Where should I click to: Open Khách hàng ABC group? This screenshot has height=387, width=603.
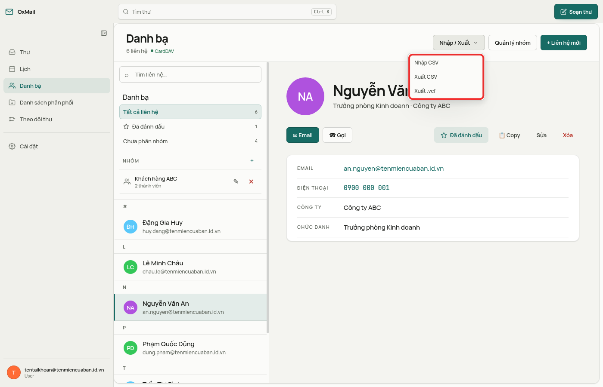click(190, 182)
